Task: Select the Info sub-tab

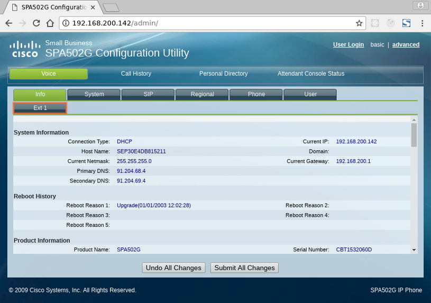Action: pyautogui.click(x=40, y=94)
